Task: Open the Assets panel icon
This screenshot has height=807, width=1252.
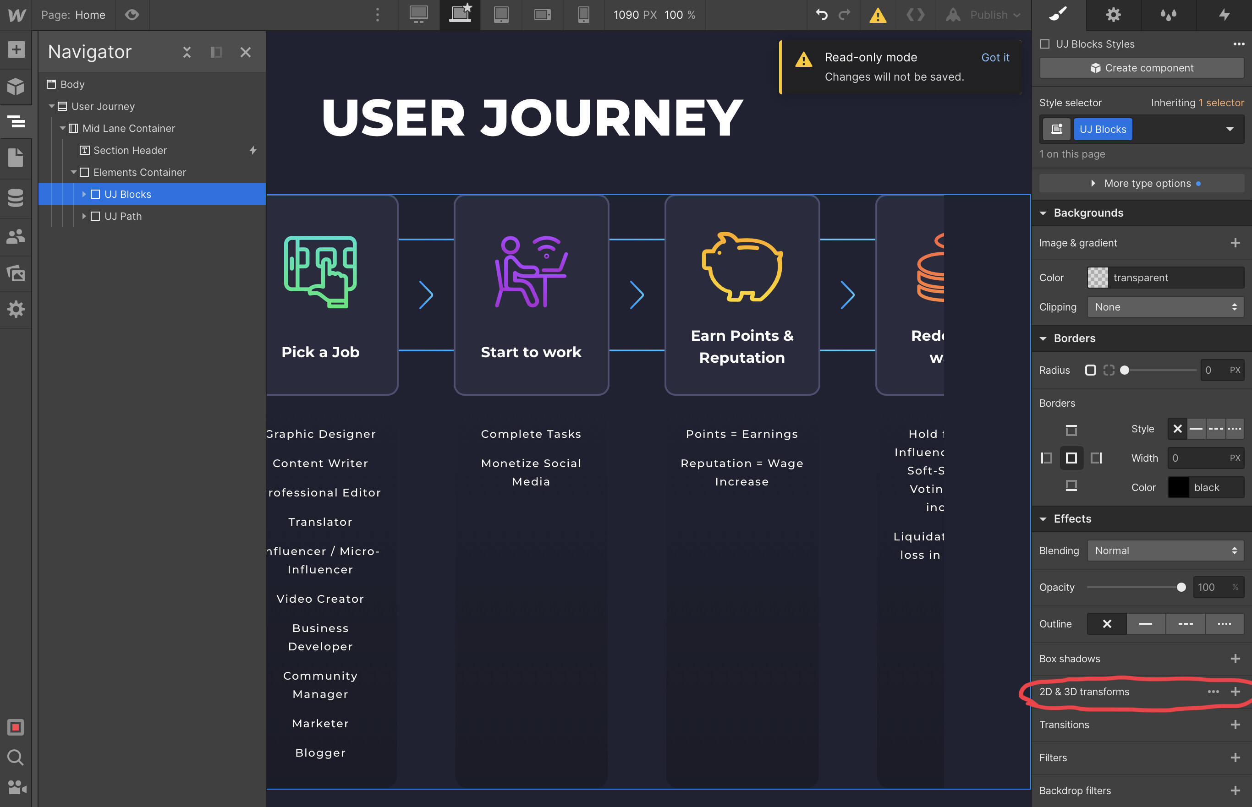Action: (16, 273)
